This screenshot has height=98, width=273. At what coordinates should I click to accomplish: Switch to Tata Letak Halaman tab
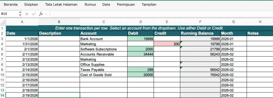(61, 5)
